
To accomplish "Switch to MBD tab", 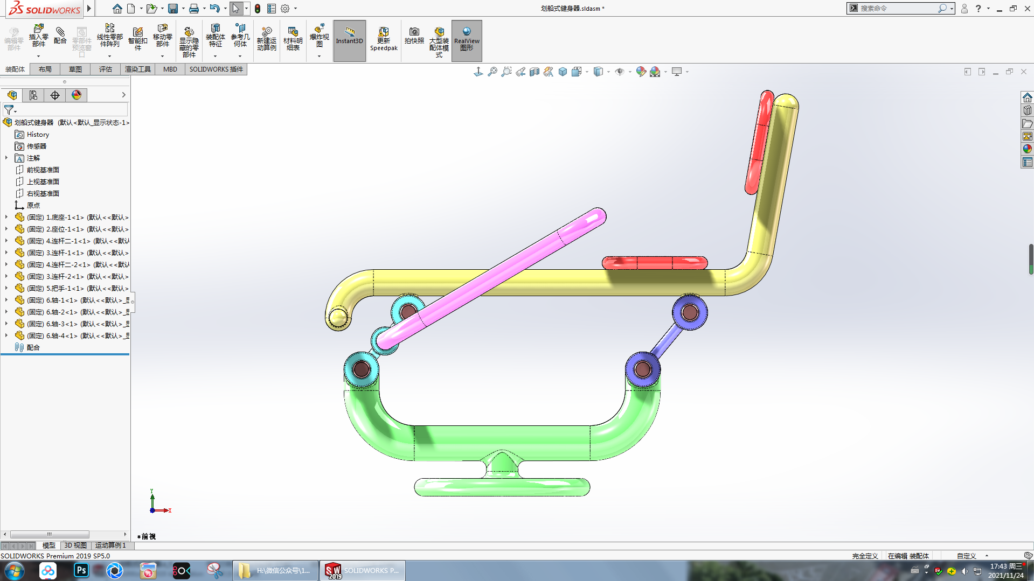I will [x=170, y=69].
